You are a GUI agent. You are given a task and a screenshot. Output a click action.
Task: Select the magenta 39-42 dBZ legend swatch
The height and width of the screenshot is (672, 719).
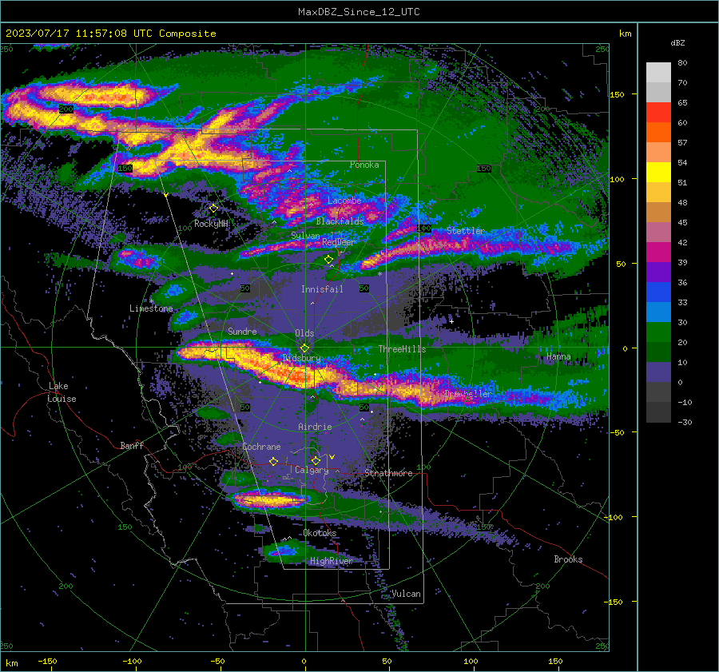pyautogui.click(x=658, y=252)
